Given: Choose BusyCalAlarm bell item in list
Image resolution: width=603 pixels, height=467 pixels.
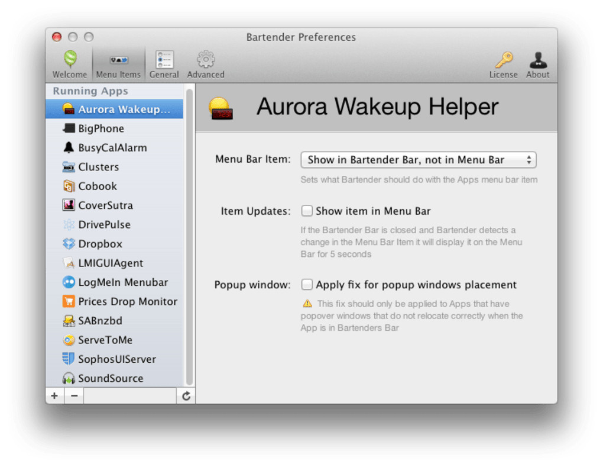Looking at the screenshot, I should pyautogui.click(x=112, y=148).
